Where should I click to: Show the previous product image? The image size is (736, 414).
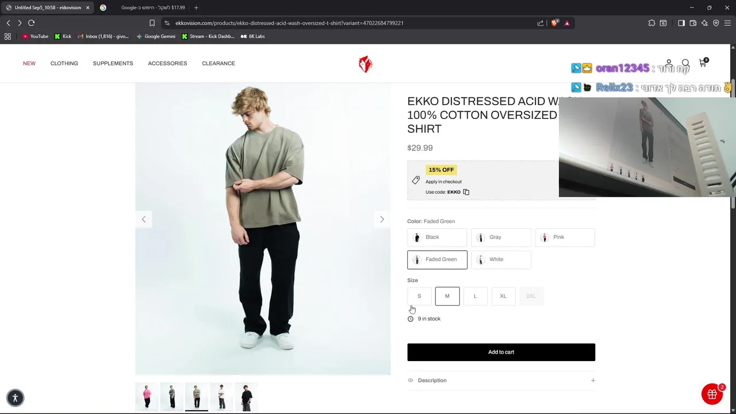pyautogui.click(x=144, y=219)
